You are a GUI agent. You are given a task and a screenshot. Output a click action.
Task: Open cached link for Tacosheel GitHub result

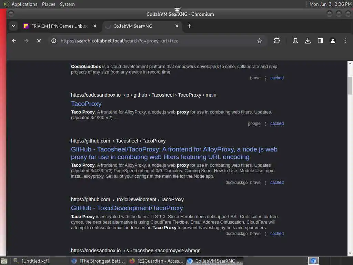[277, 183]
